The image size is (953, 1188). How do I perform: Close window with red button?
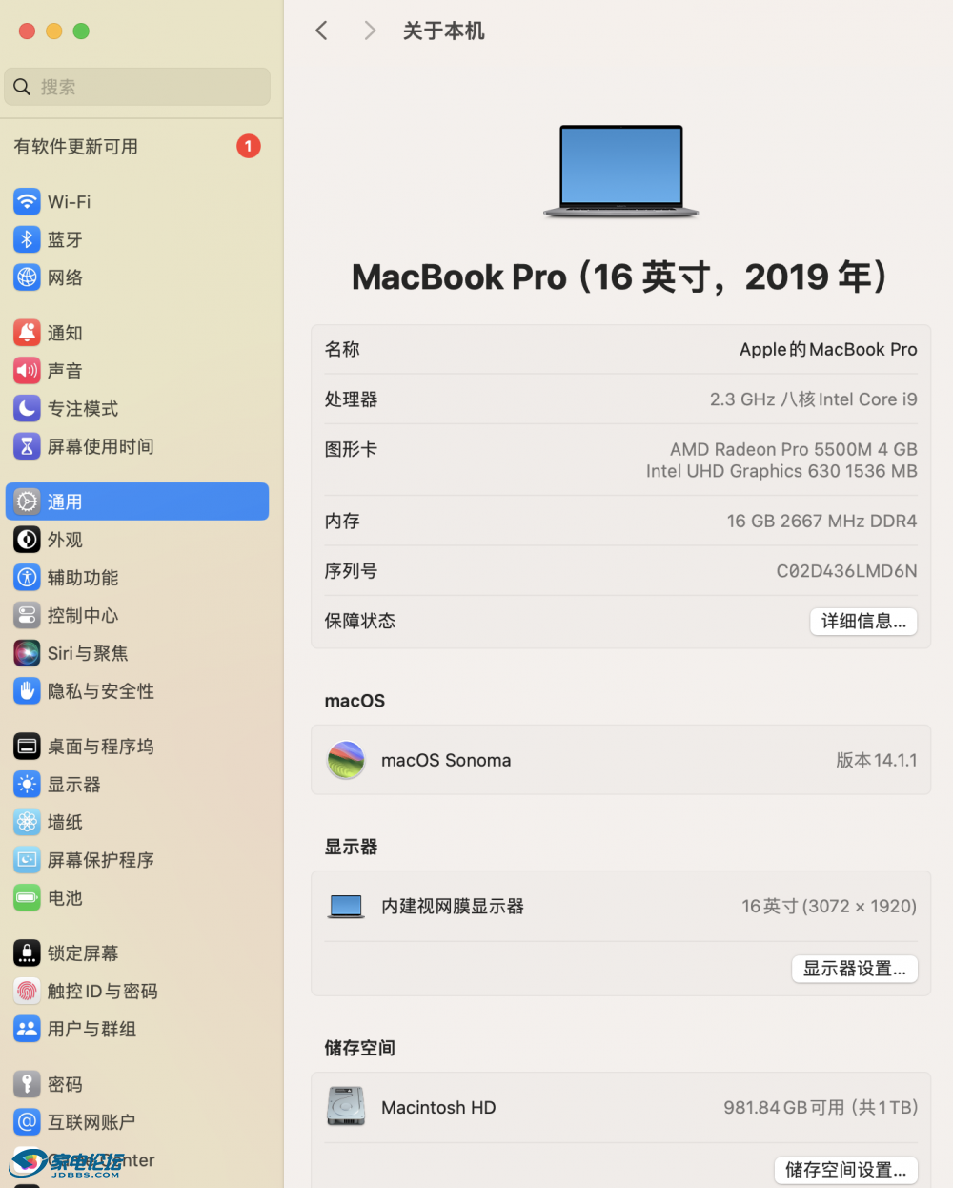27,31
